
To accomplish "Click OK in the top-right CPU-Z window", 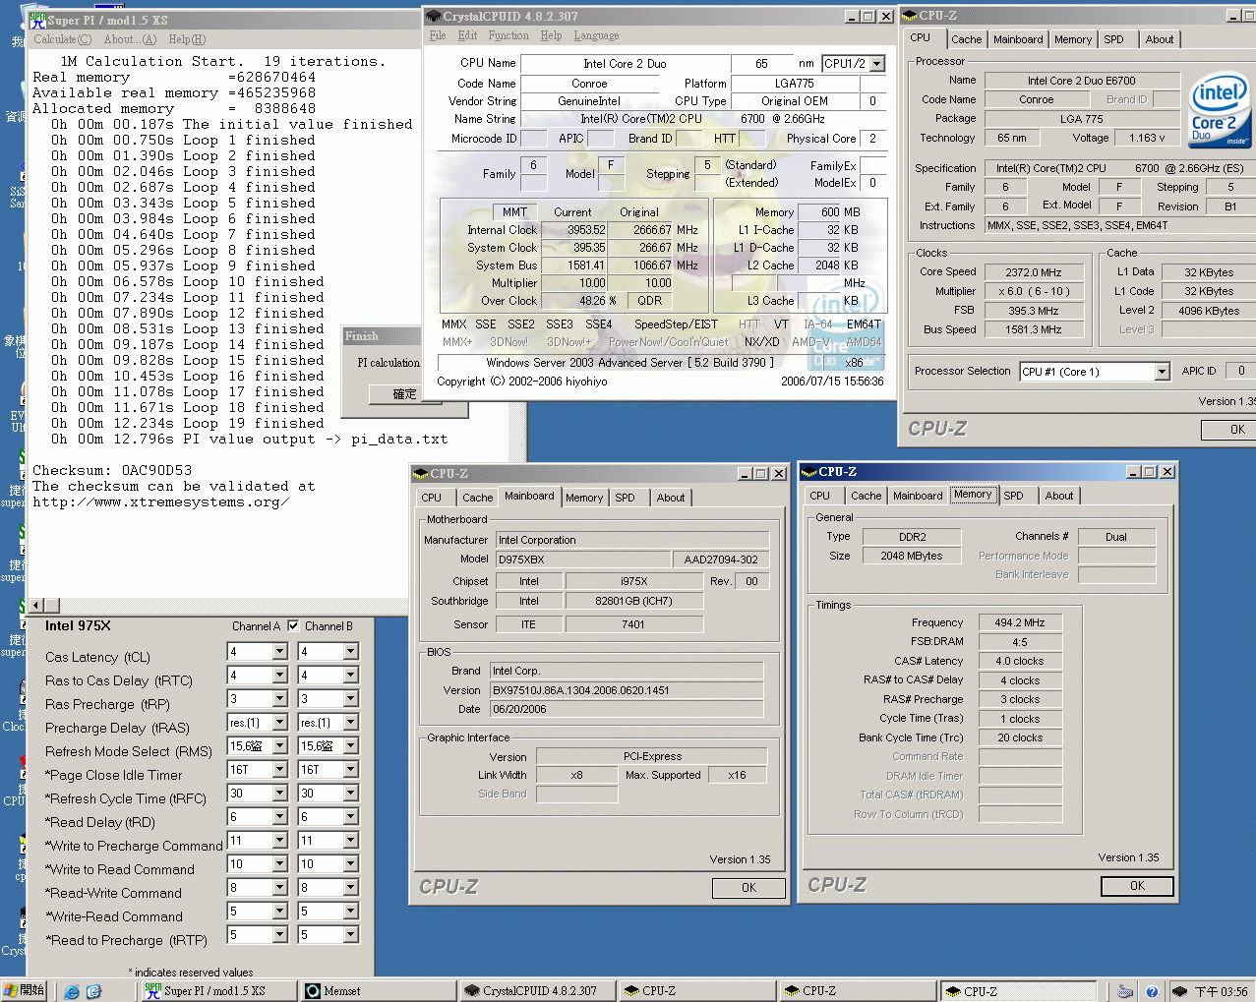I will 1229,430.
